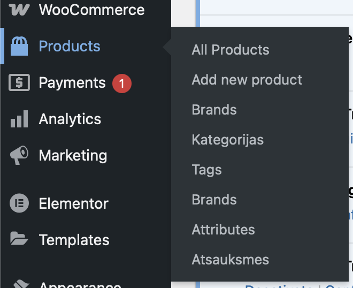The image size is (353, 288).
Task: Select Brands entry directly above Attributes
Action: pyautogui.click(x=214, y=200)
